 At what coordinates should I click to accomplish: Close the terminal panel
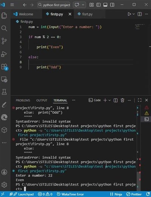pyautogui.click(x=146, y=100)
